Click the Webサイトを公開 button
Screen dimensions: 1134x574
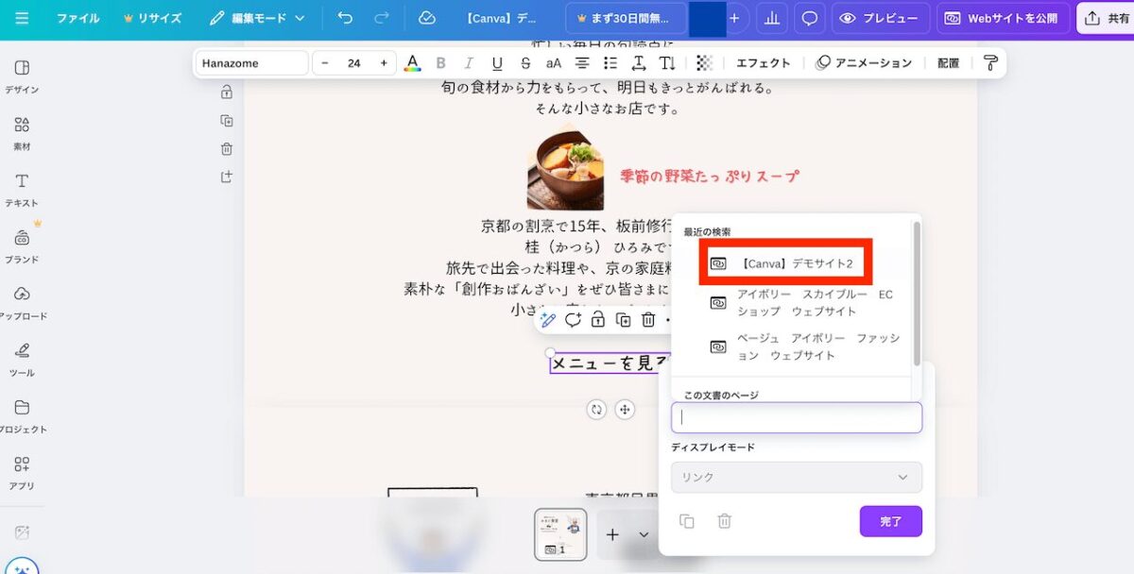click(1003, 18)
